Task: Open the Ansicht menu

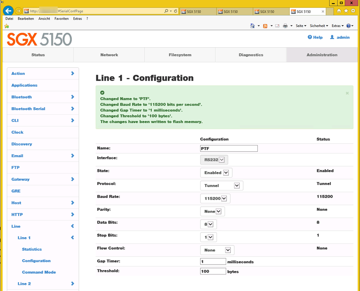Action: [44, 18]
